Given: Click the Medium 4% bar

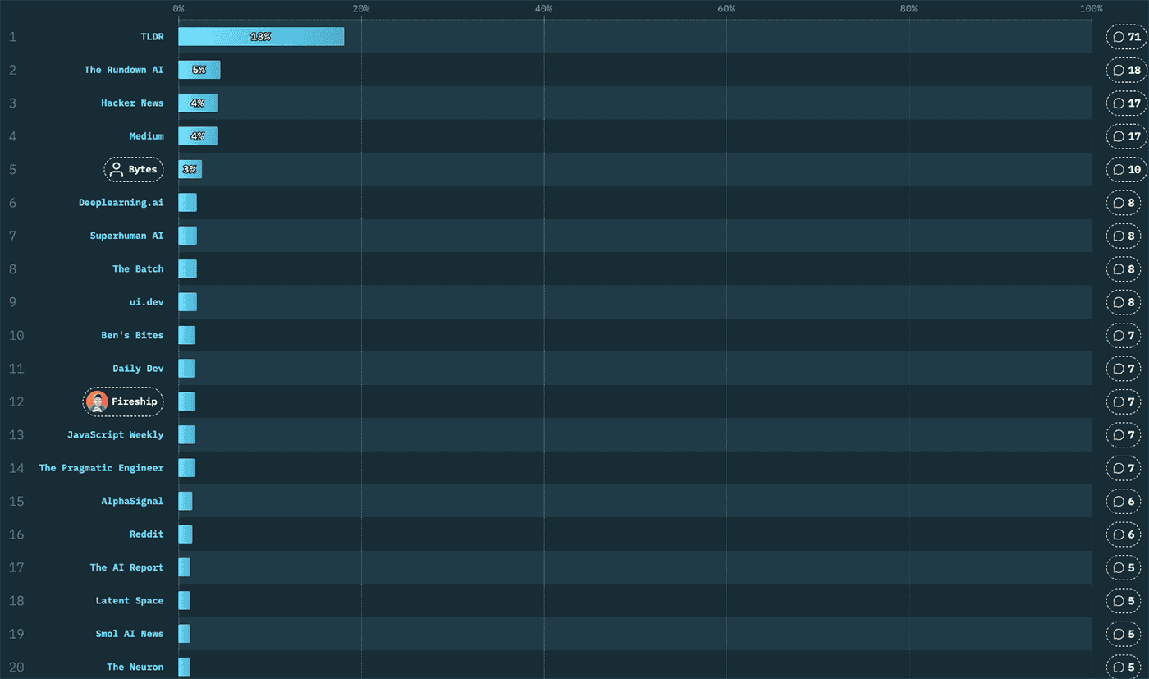Looking at the screenshot, I should pyautogui.click(x=198, y=136).
